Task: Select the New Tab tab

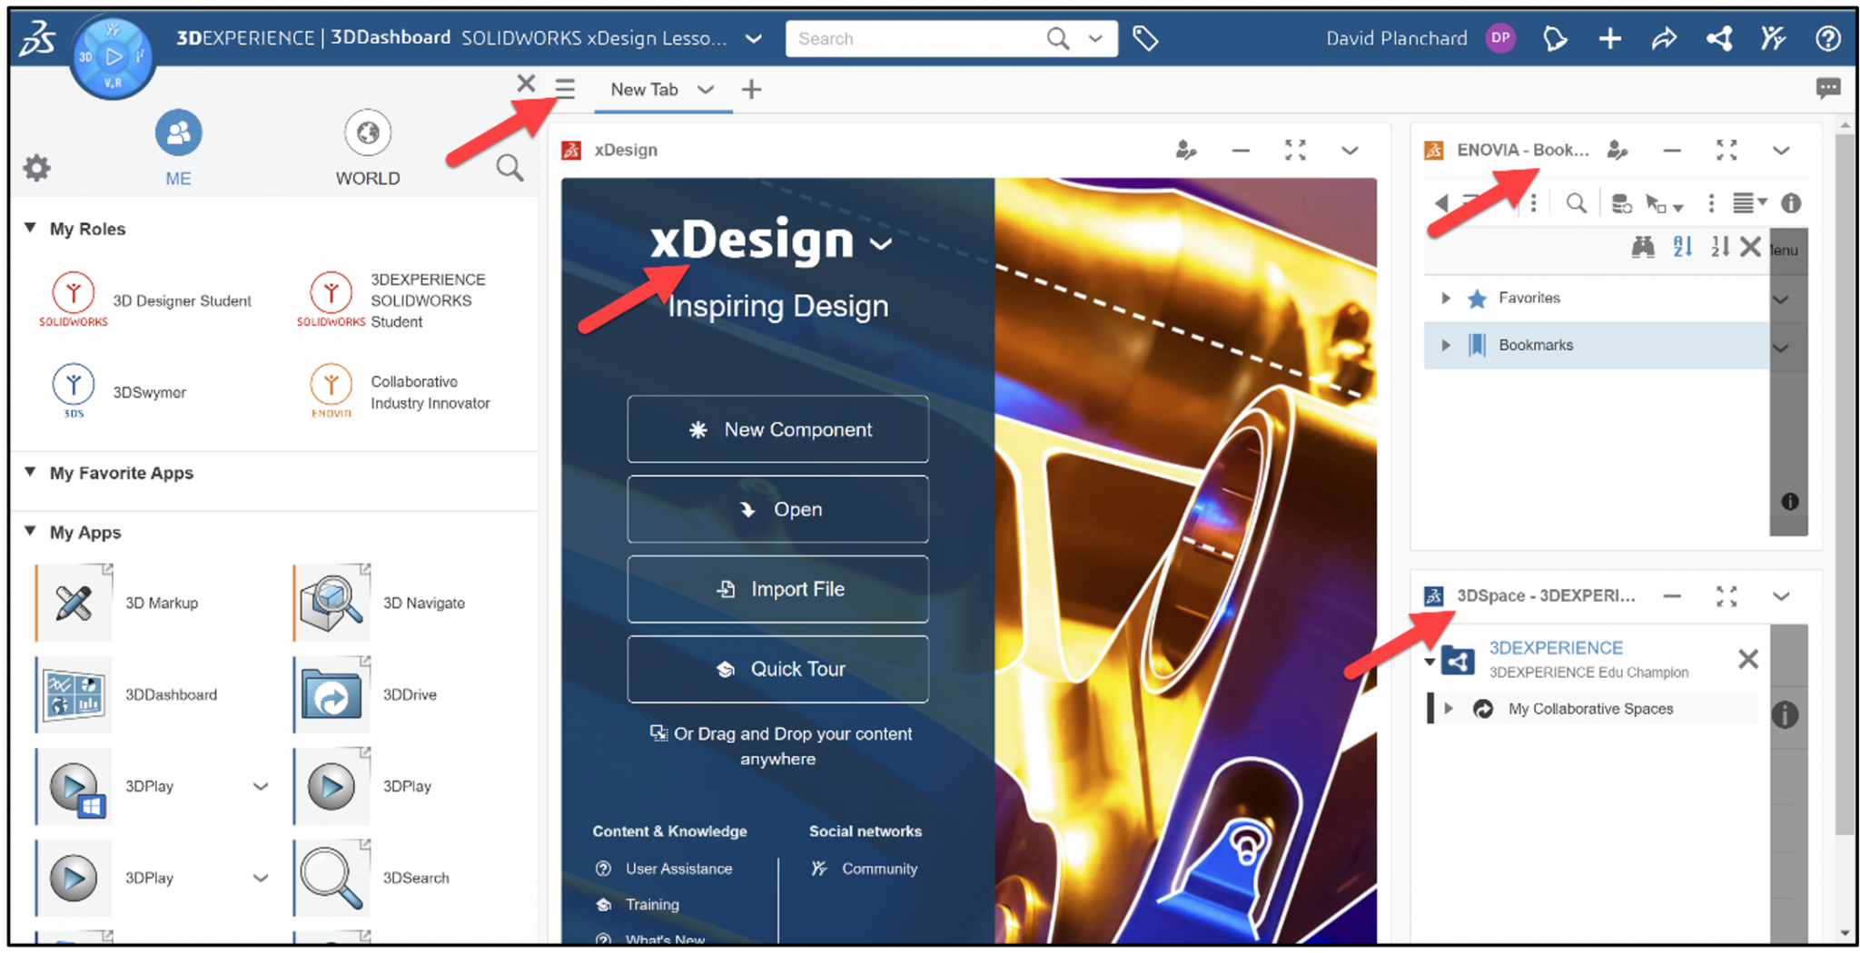Action: point(645,89)
